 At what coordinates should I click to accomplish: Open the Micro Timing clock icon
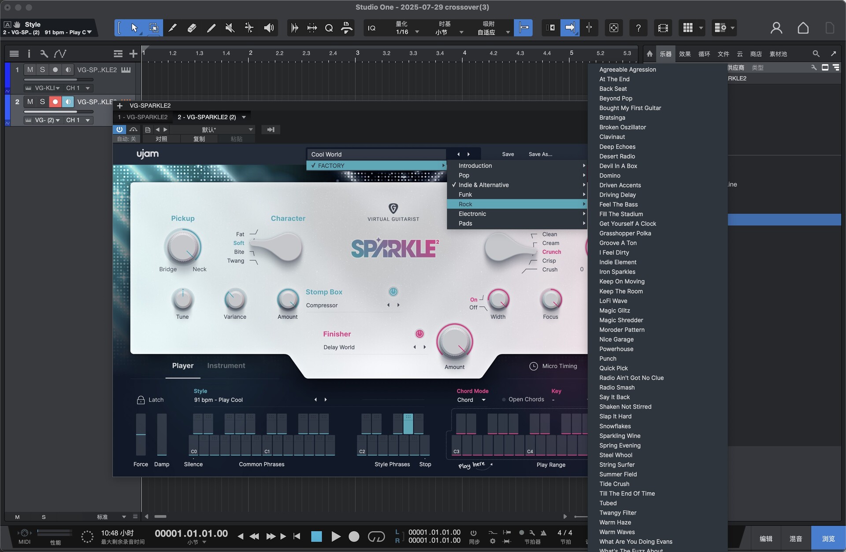tap(533, 366)
